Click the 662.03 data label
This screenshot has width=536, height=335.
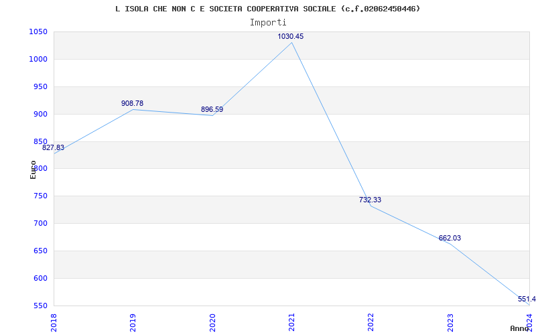[x=450, y=238]
